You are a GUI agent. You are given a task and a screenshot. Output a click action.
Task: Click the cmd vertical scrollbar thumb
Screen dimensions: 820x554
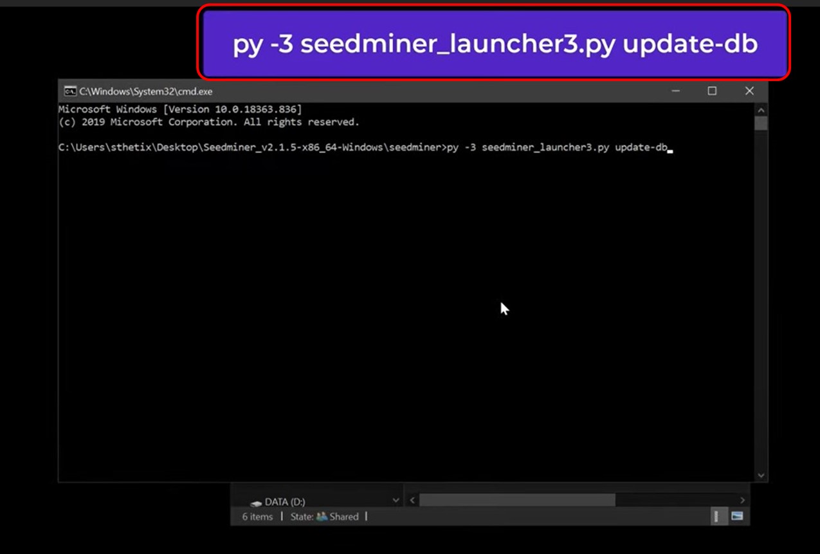761,123
